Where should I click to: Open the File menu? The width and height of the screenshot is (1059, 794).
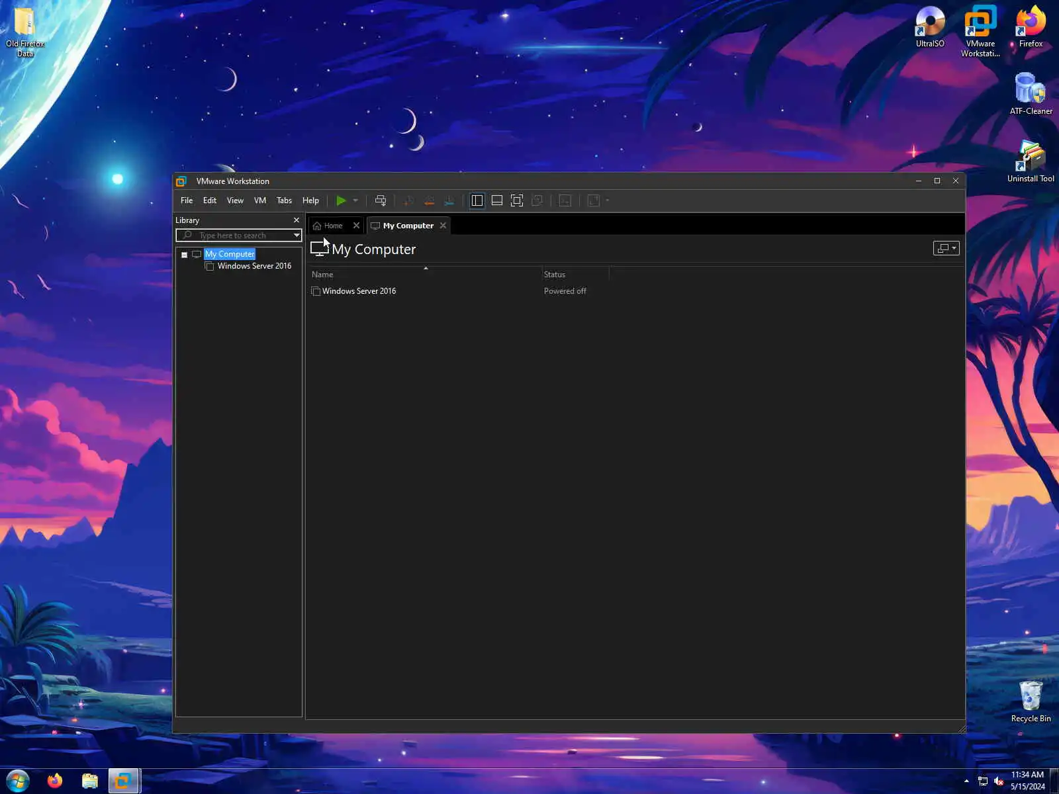(x=187, y=200)
